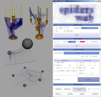This screenshot has width=101, height=97.
Task: Select the 'both' mode radio button
Action: coord(94,56)
